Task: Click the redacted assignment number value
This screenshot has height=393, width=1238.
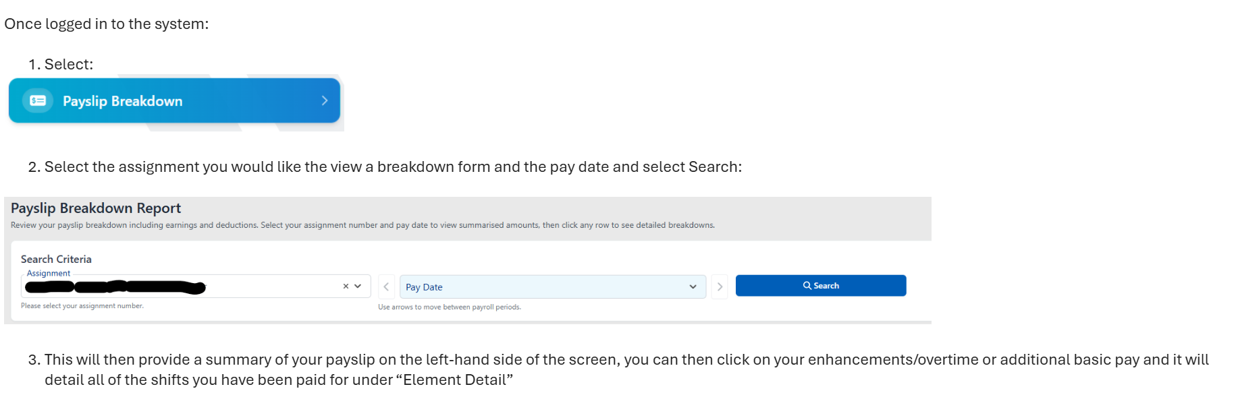Action: tap(115, 287)
